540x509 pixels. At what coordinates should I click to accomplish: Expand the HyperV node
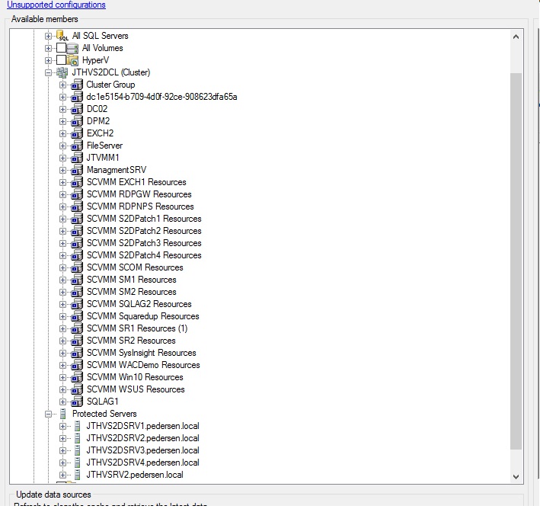(x=48, y=60)
